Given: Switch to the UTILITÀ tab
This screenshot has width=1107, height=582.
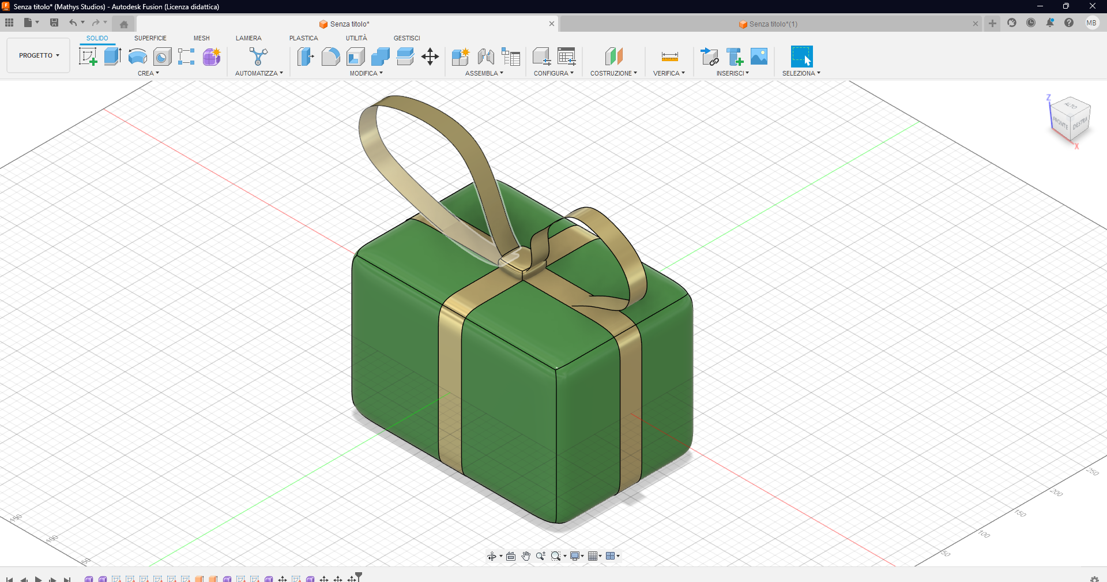Looking at the screenshot, I should 356,38.
